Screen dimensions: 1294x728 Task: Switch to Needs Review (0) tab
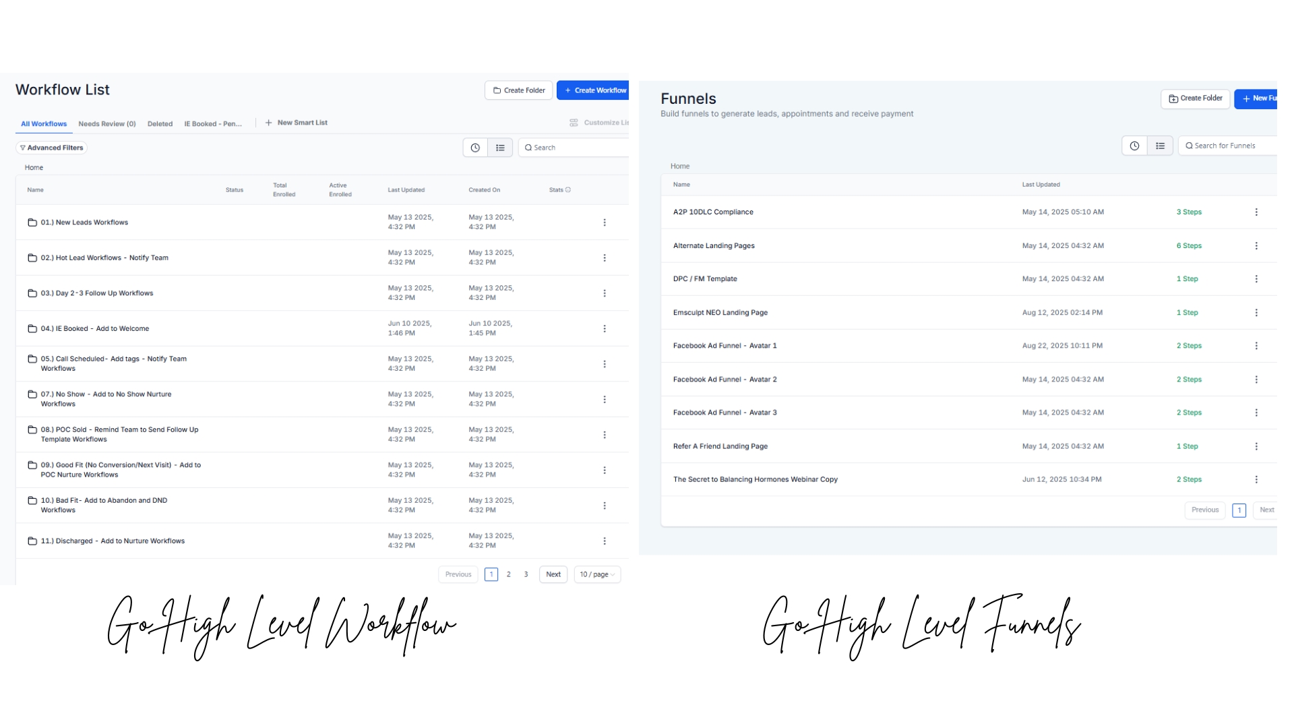pos(106,124)
